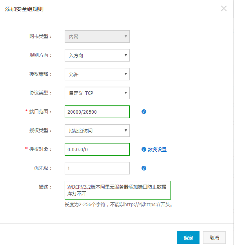The image size is (234, 245).
Task: Click inside the 描述 text area
Action: point(118,190)
